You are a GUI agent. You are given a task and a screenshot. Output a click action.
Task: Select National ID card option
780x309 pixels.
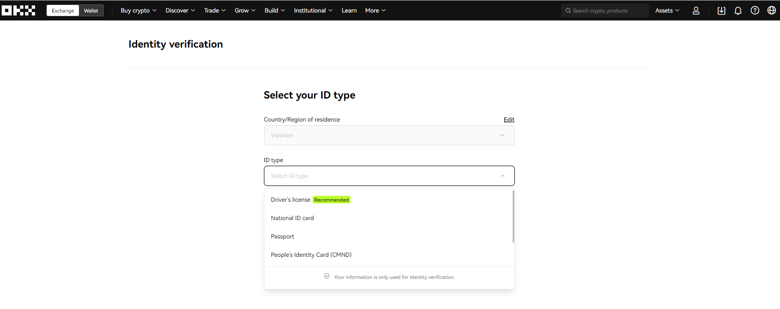tap(389, 218)
